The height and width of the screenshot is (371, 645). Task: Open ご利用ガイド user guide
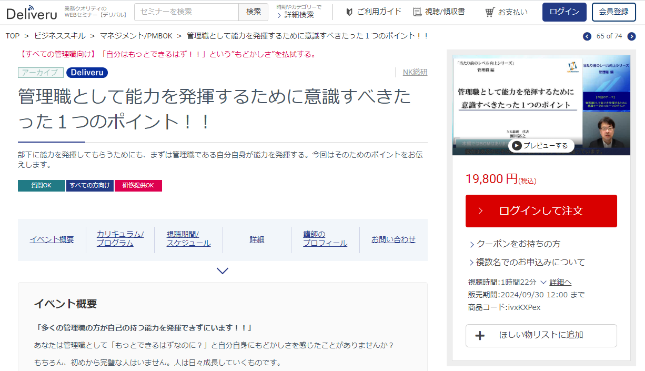coord(374,12)
